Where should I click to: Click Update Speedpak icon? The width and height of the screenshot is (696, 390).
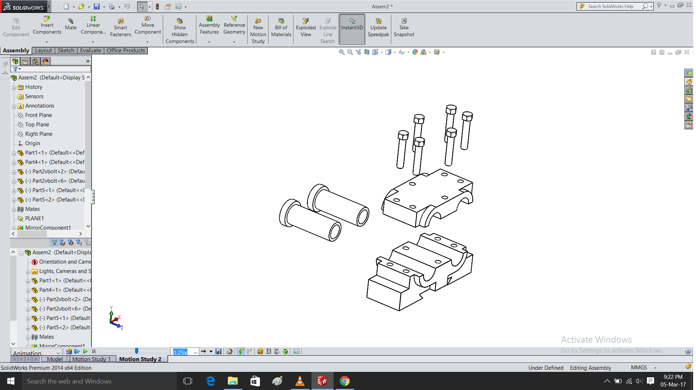[x=378, y=21]
